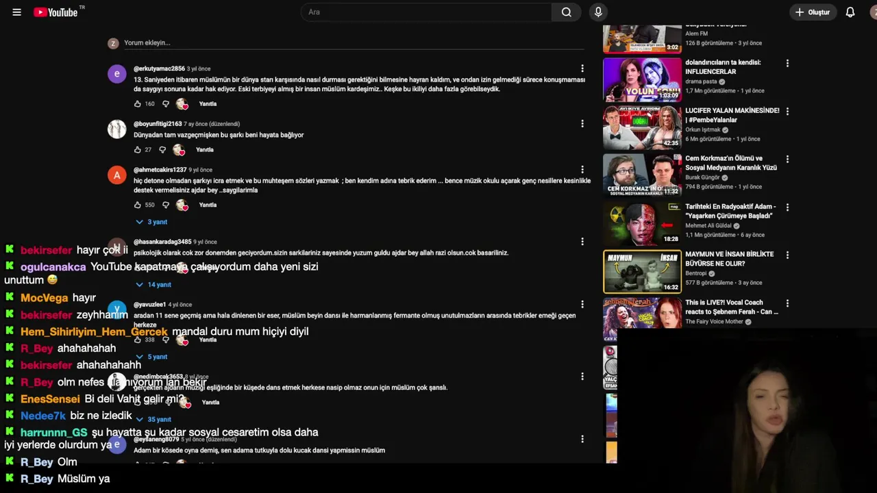This screenshot has height=493, width=877.
Task: Open the erkutyamac2856 channel avatar
Action: point(117,74)
